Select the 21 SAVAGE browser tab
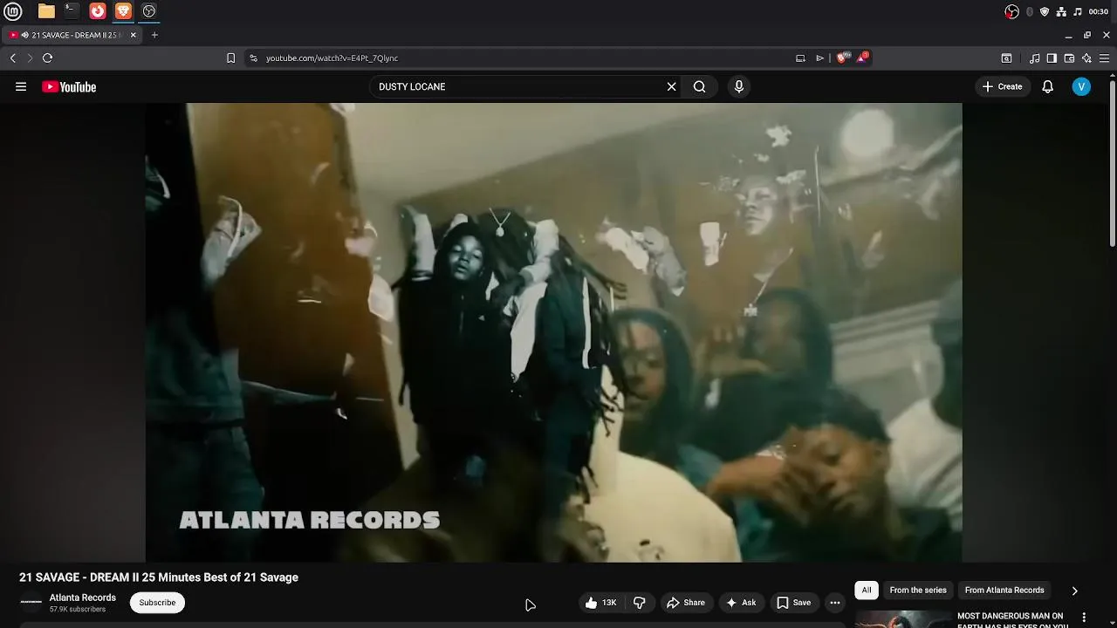1117x628 pixels. click(72, 35)
